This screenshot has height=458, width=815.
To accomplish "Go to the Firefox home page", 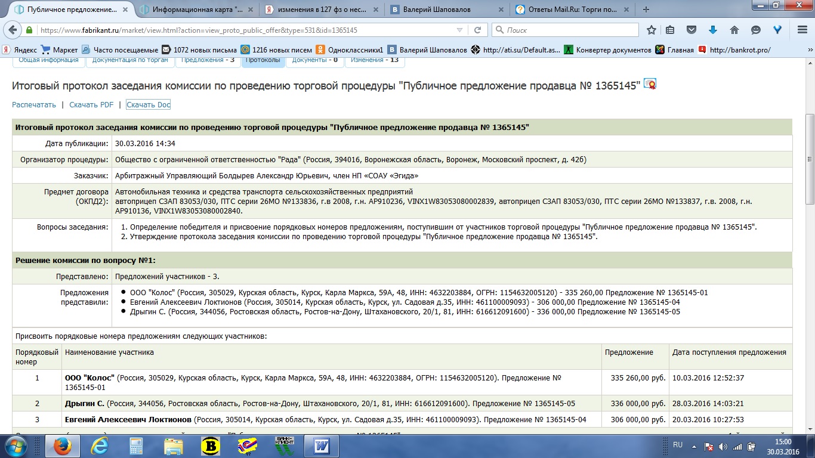I will [734, 30].
